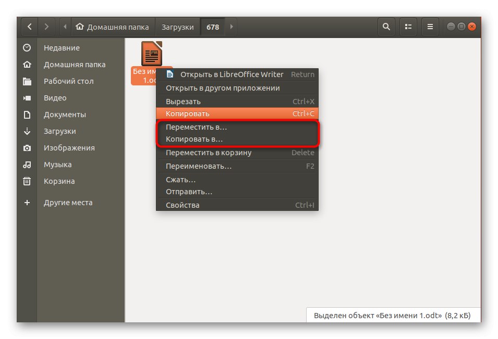Click the Recent clock icon in sidebar

pyautogui.click(x=27, y=48)
